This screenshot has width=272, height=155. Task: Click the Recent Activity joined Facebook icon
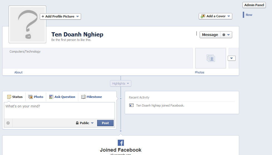131,105
